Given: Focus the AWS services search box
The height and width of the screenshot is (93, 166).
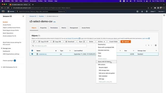Looking at the screenshot, I should [x=41, y=11].
